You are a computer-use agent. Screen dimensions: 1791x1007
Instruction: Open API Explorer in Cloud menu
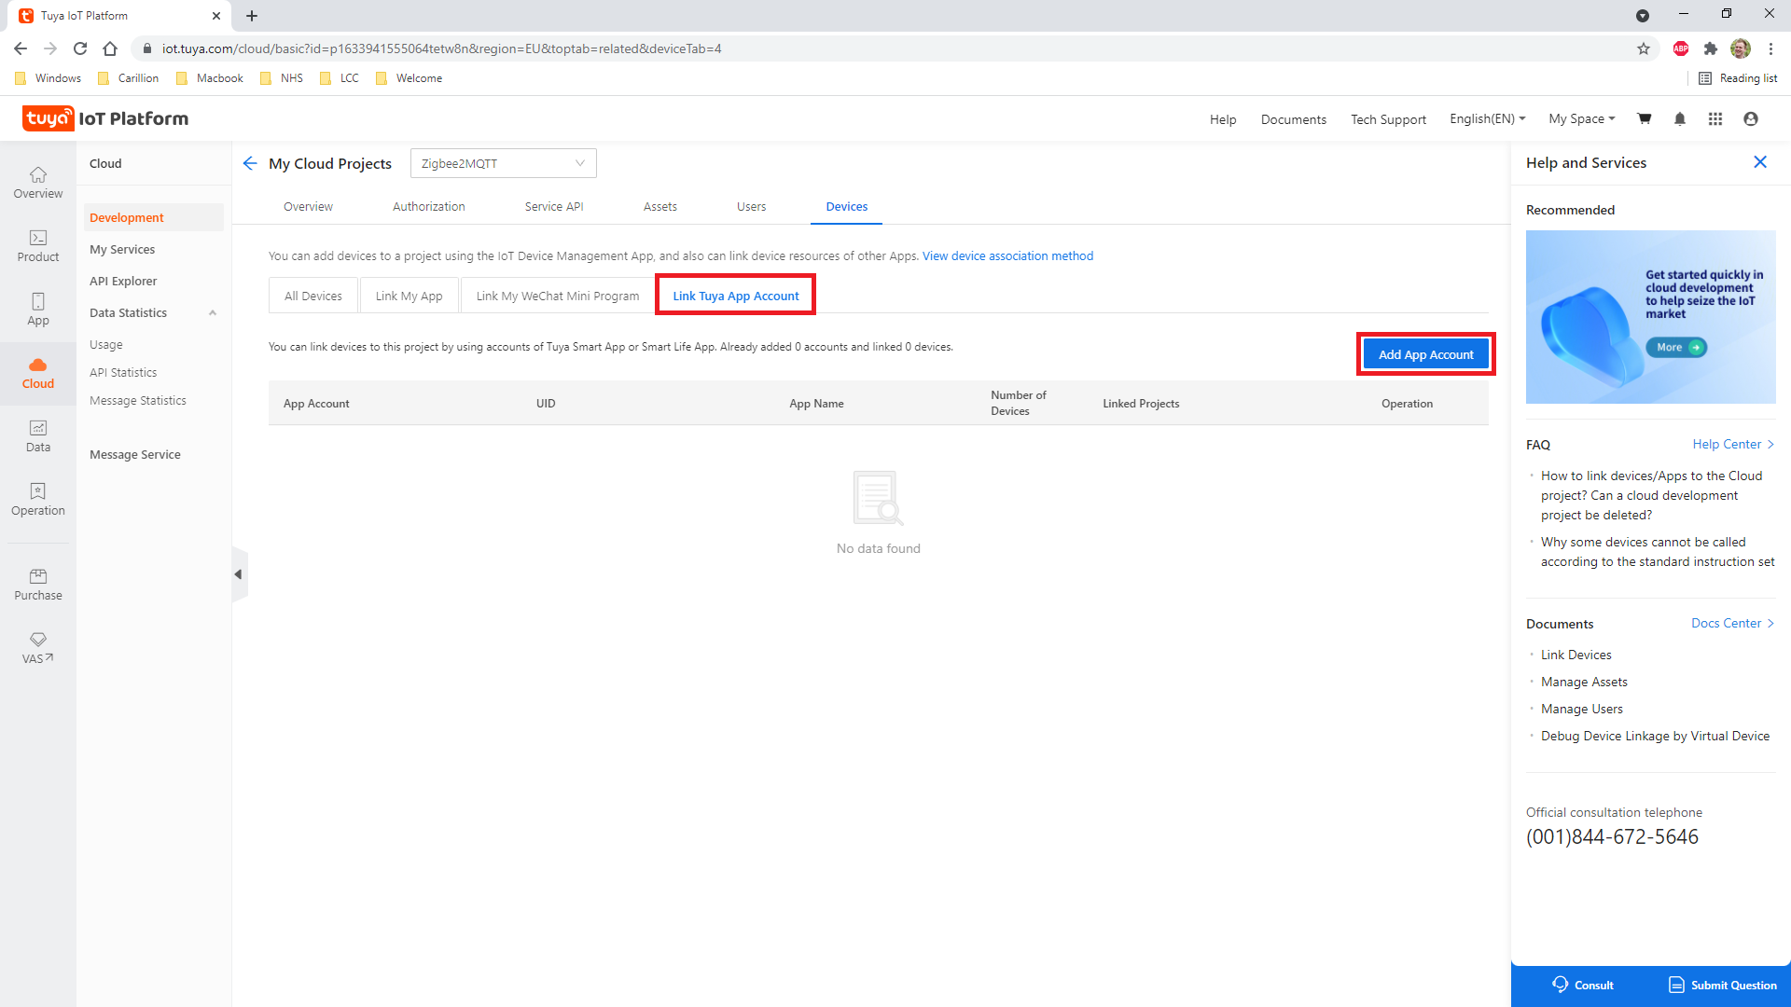pos(123,281)
